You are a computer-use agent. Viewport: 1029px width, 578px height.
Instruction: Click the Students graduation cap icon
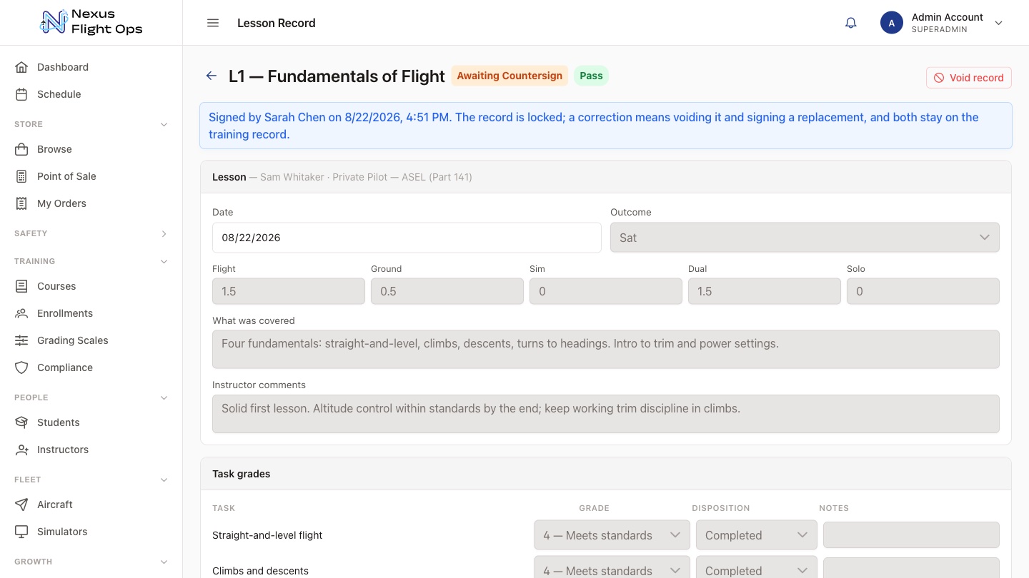[21, 422]
